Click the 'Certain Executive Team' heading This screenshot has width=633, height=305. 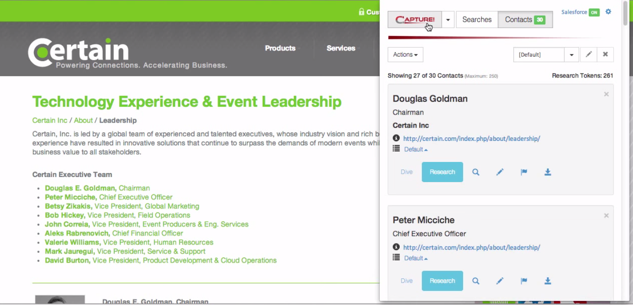click(72, 175)
